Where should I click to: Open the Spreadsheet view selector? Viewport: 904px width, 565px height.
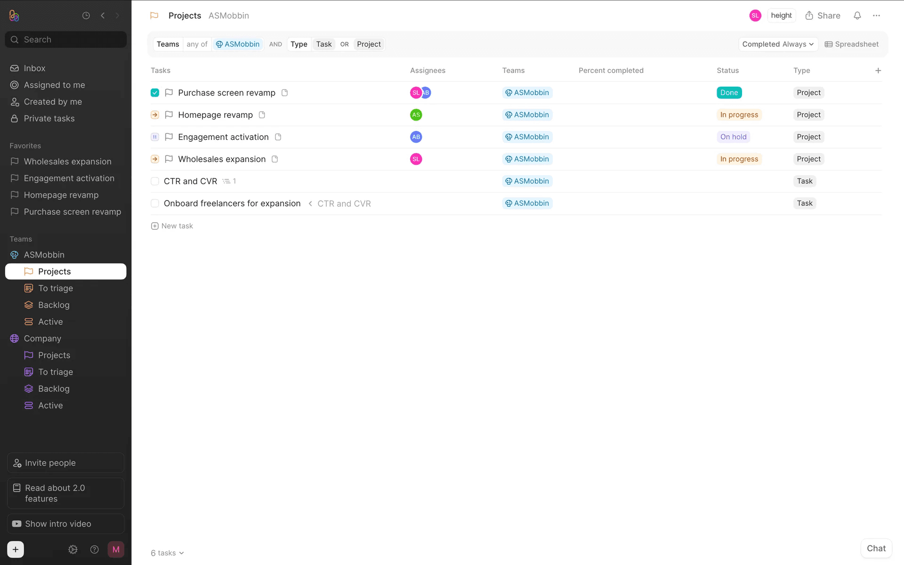pos(852,44)
